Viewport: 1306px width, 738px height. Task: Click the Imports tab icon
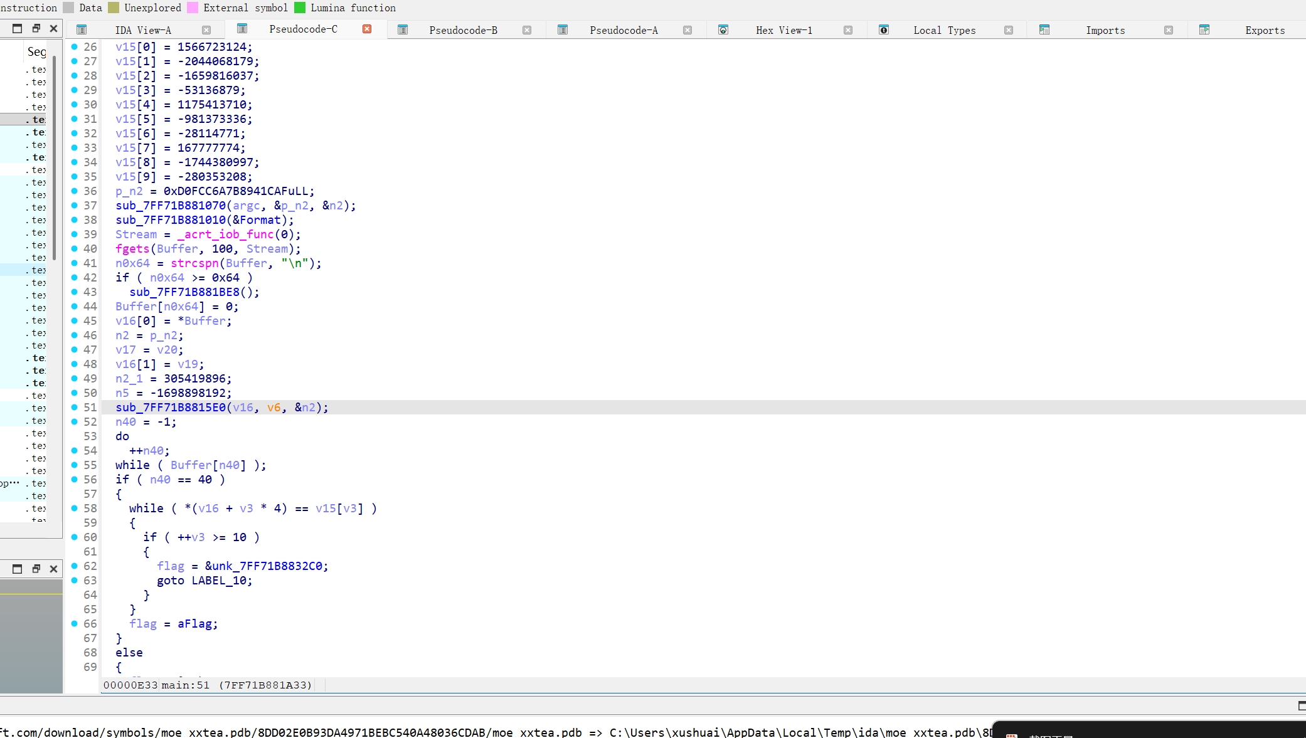[x=1044, y=30]
